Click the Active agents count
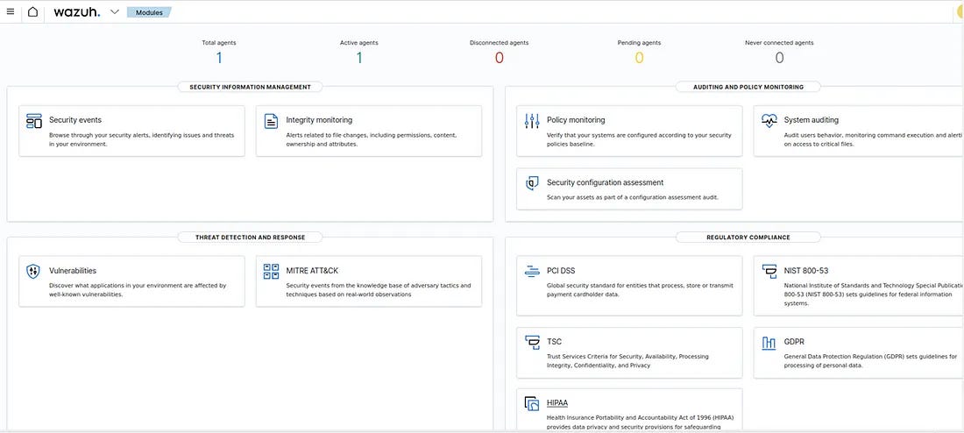This screenshot has height=433, width=964. click(x=359, y=58)
